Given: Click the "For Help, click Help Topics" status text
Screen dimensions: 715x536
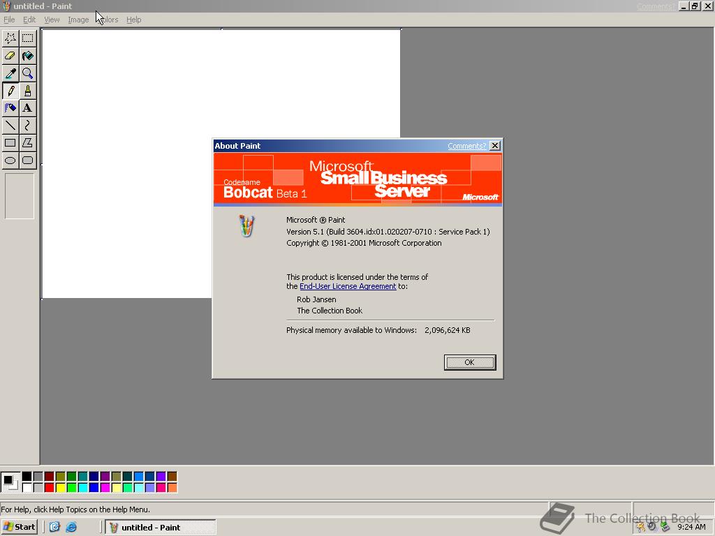Looking at the screenshot, I should [x=75, y=509].
